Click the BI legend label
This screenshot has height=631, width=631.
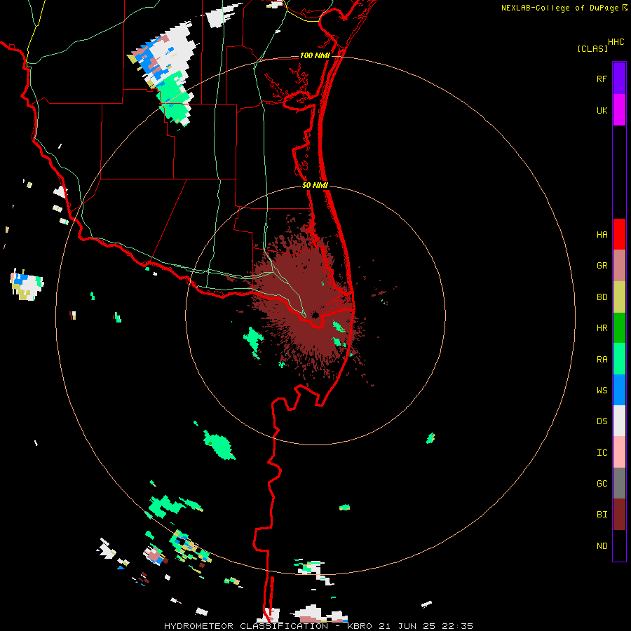602,515
